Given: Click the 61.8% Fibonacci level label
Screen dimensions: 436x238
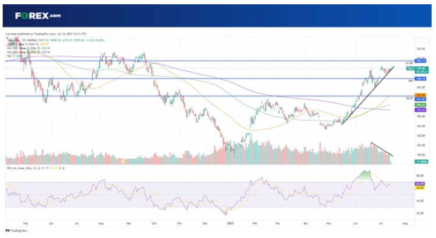Looking at the screenshot, I should (x=409, y=63).
